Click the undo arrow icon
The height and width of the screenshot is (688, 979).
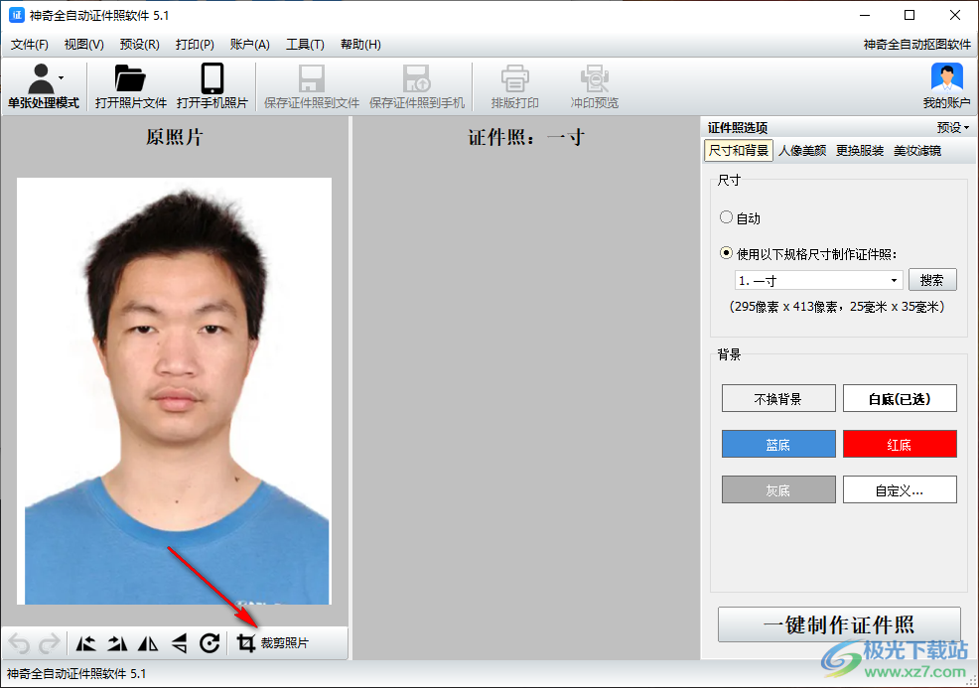[x=19, y=643]
